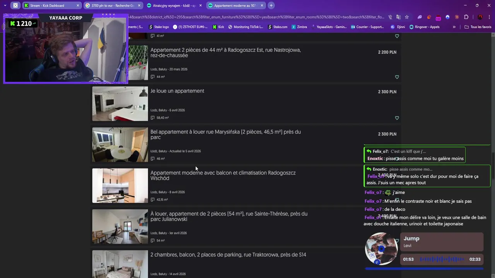
Task: Click the blue-white round extension icon
Action: tap(447, 17)
